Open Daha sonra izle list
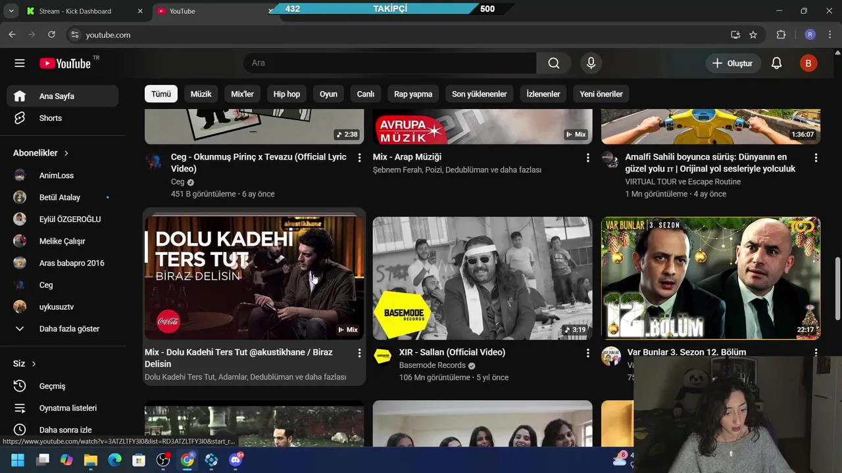 (62, 430)
